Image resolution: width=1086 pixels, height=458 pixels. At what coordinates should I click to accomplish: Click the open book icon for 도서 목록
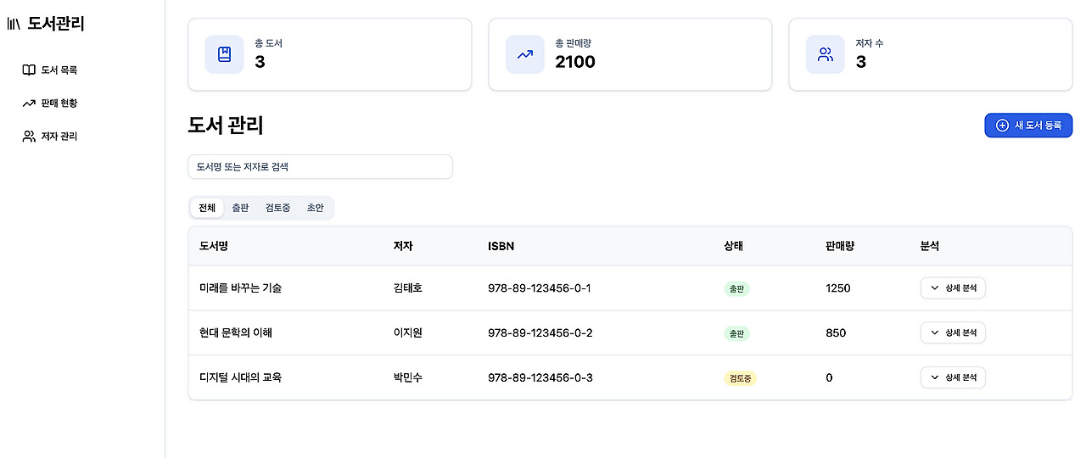click(29, 70)
